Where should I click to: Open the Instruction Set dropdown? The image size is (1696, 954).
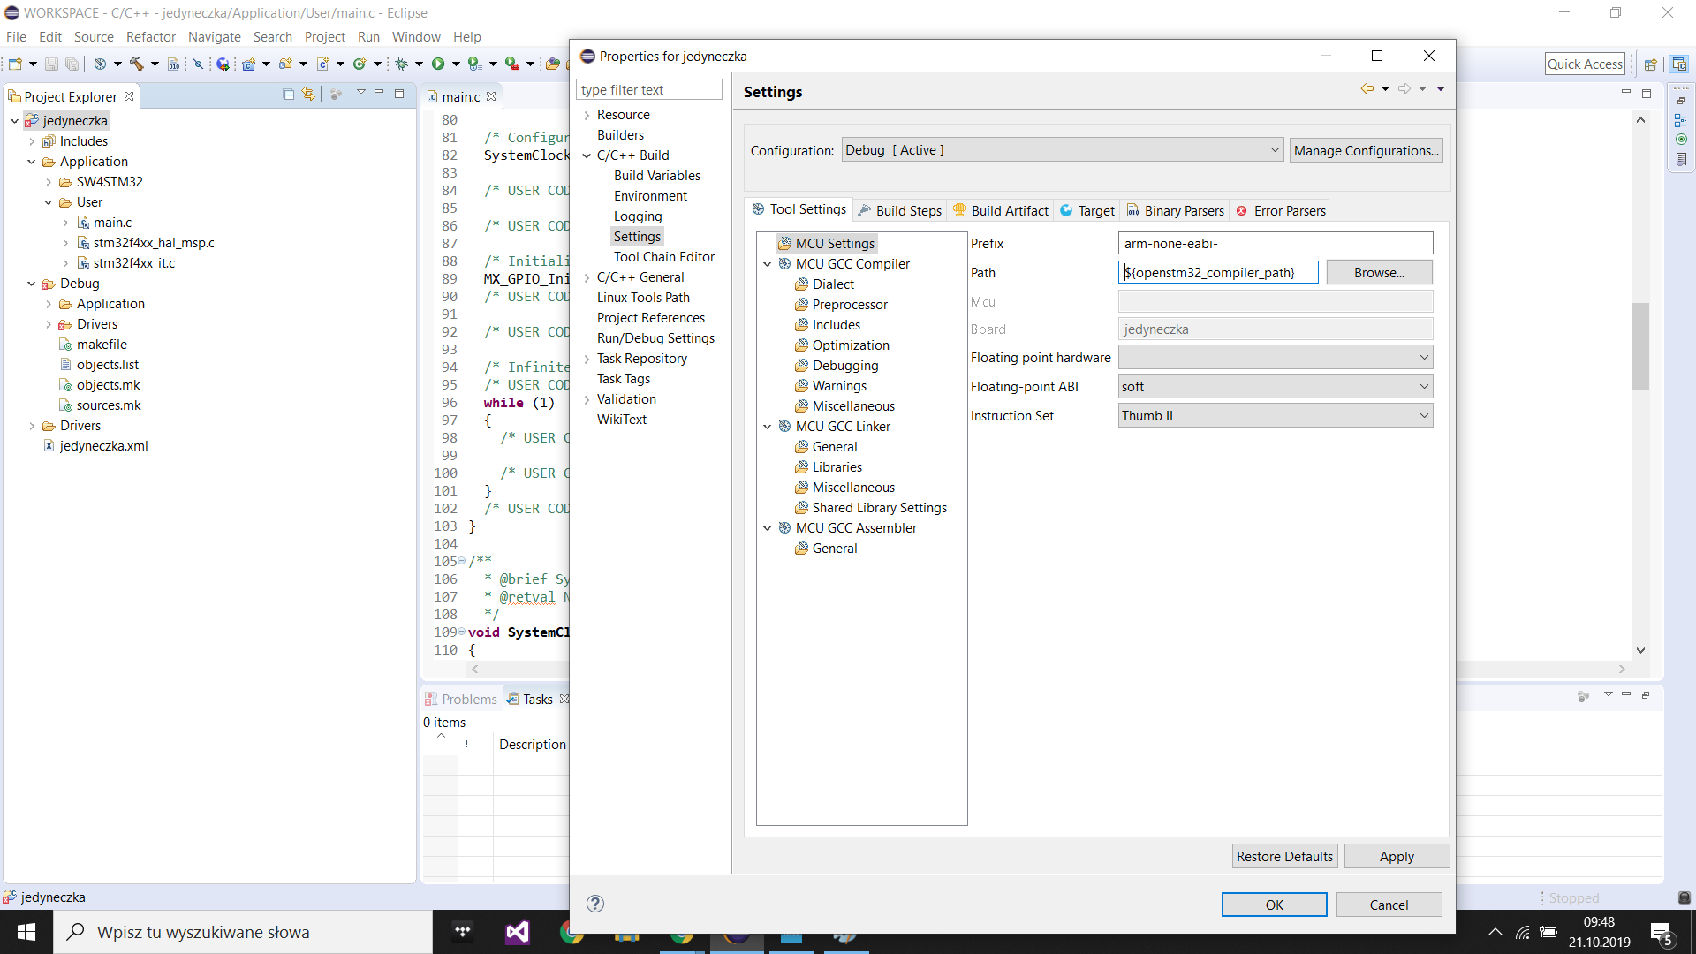point(1275,415)
